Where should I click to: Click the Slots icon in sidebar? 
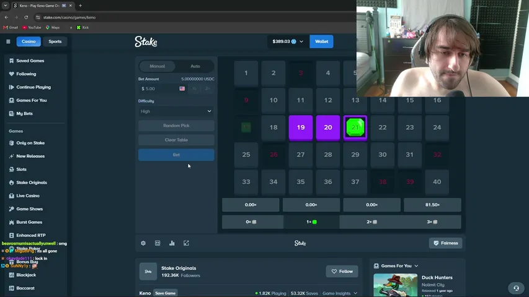(11, 170)
